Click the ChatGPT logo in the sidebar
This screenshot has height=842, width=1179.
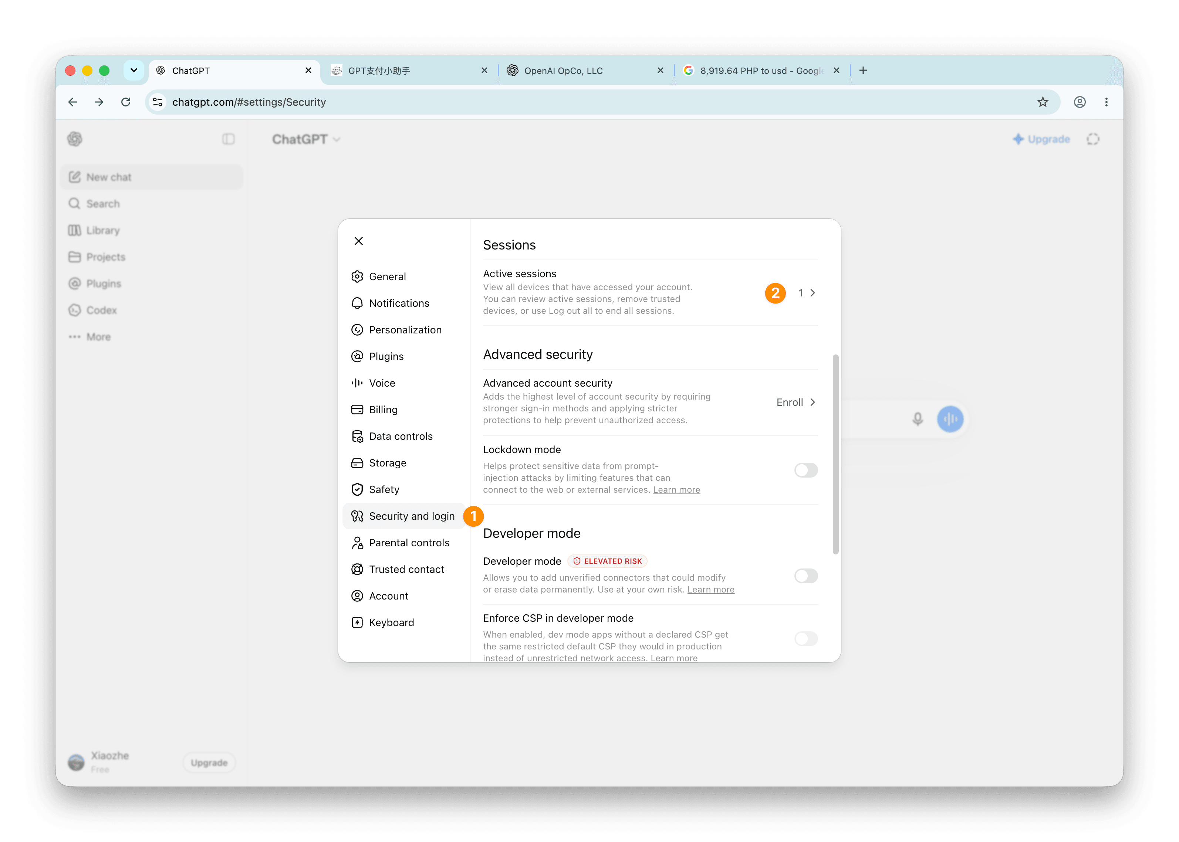pyautogui.click(x=75, y=139)
